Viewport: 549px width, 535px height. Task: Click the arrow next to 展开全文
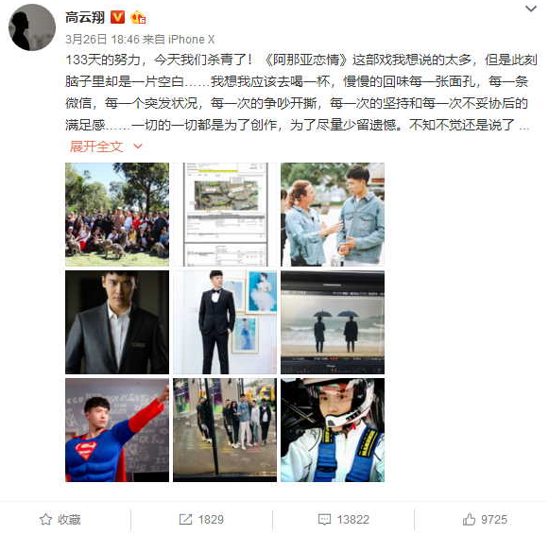point(138,147)
